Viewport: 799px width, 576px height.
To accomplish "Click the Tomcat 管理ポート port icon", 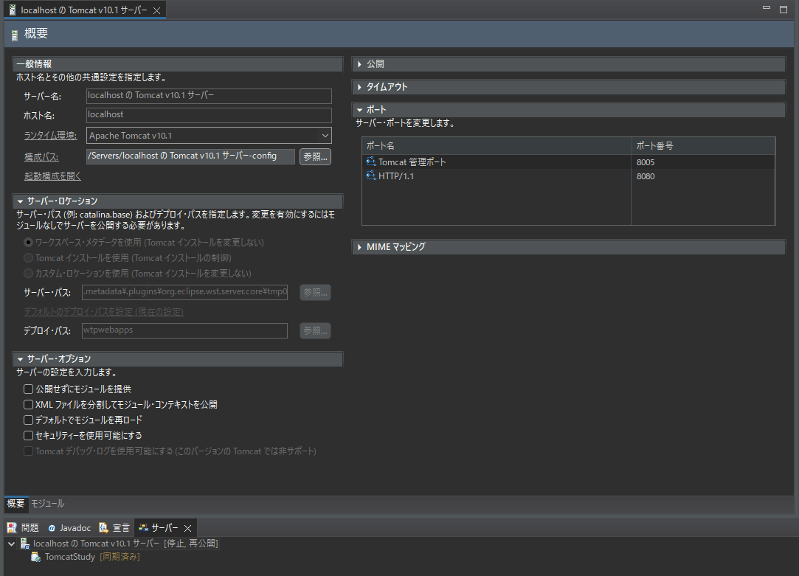I will (x=370, y=161).
